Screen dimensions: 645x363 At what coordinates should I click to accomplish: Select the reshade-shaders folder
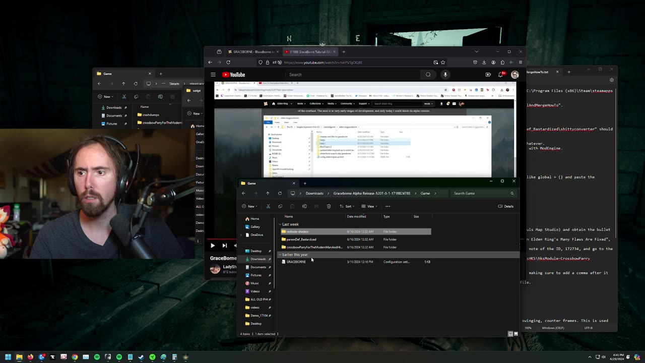point(355,231)
